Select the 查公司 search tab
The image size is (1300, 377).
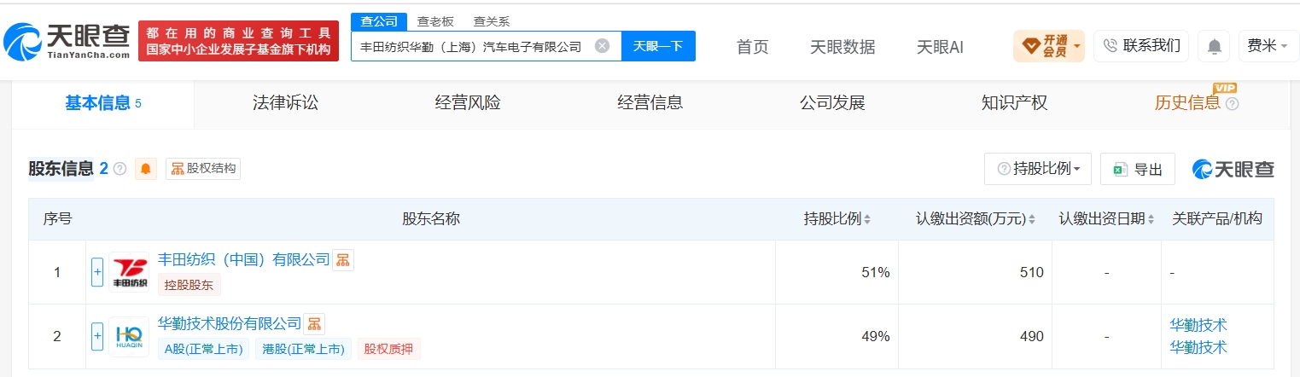coord(379,21)
